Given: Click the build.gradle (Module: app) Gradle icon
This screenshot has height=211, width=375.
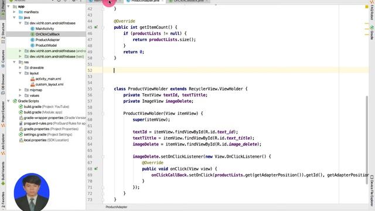Looking at the screenshot, I should pos(21,112).
